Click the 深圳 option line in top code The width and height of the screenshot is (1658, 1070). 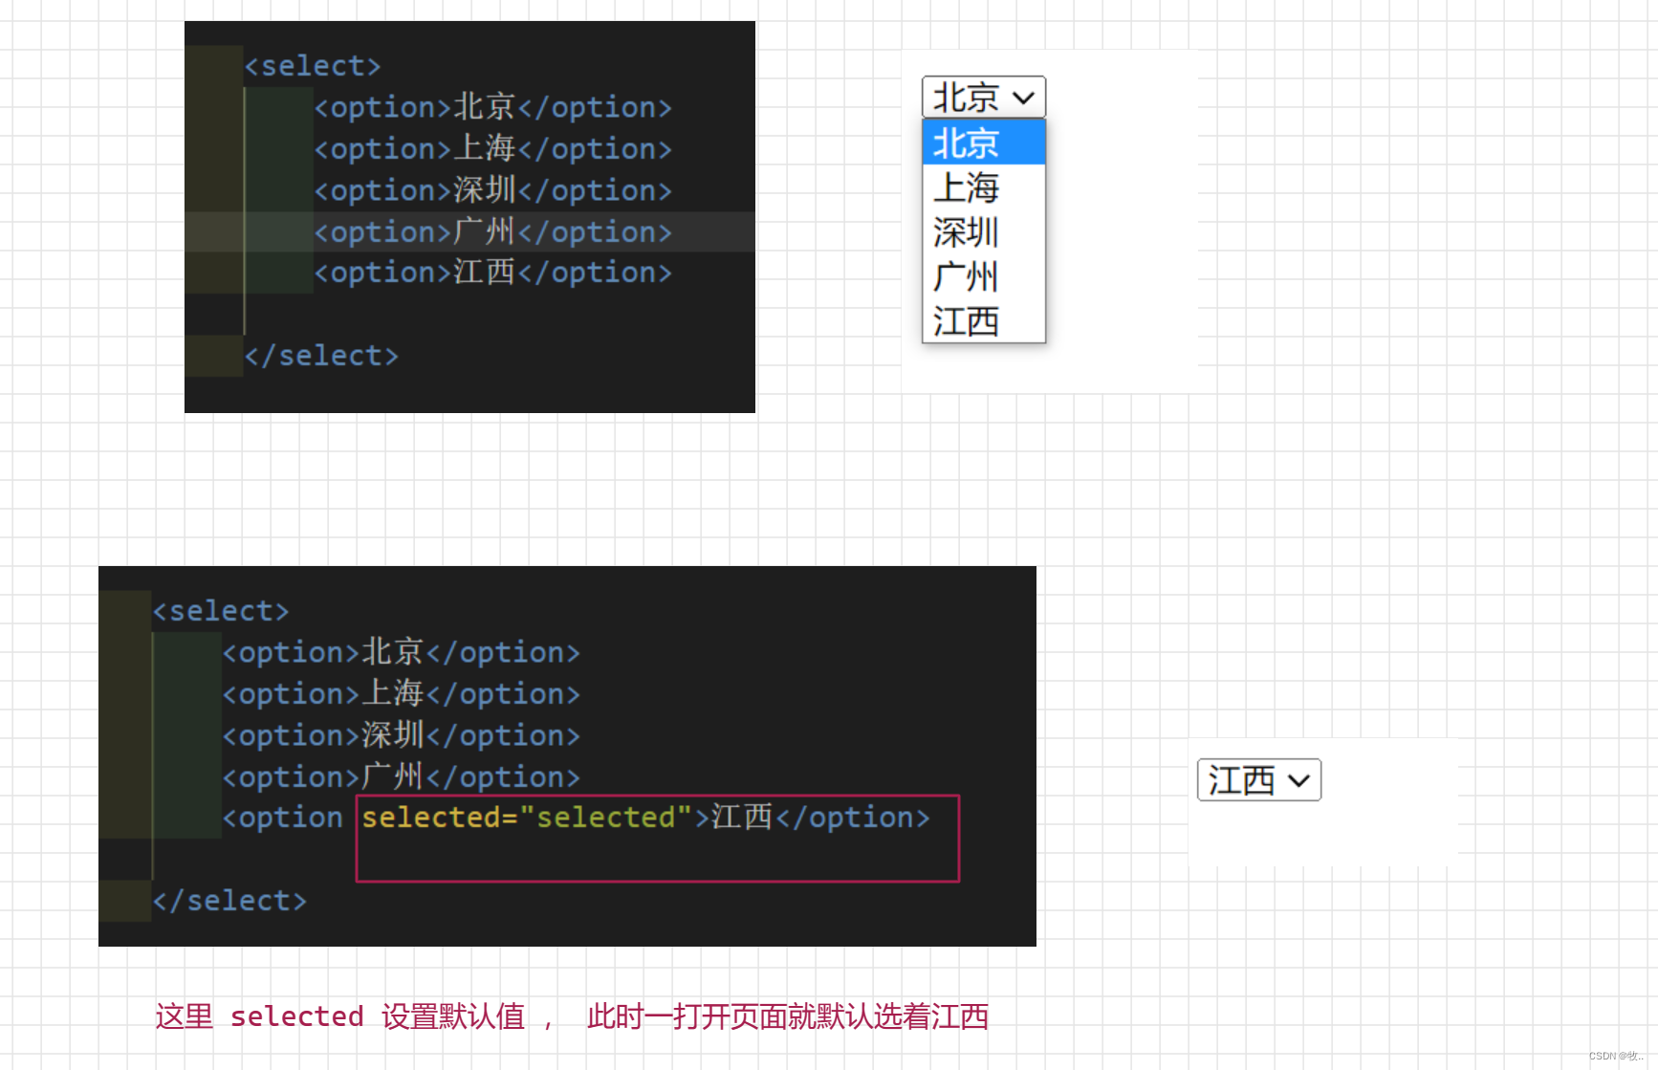(x=493, y=190)
